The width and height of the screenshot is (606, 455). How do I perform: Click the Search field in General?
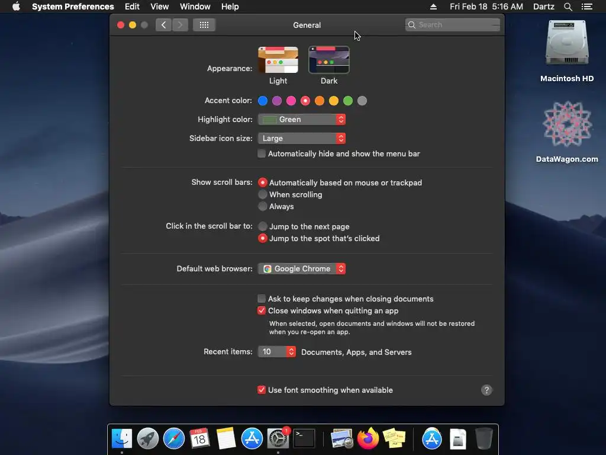click(x=452, y=25)
